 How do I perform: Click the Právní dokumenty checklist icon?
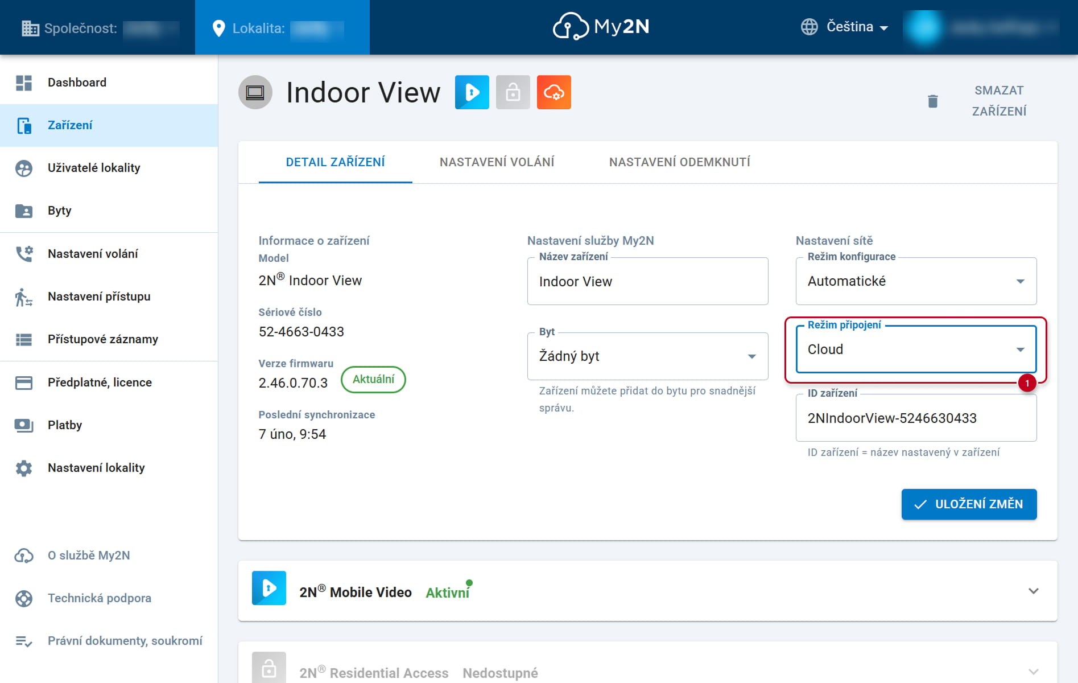tap(24, 641)
